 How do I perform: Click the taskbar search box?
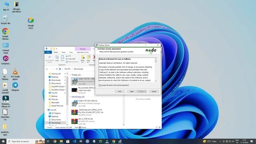(x=26, y=141)
